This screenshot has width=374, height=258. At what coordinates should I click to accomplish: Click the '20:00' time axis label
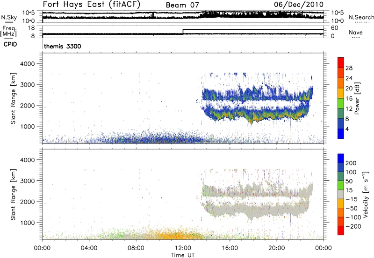click(277, 248)
